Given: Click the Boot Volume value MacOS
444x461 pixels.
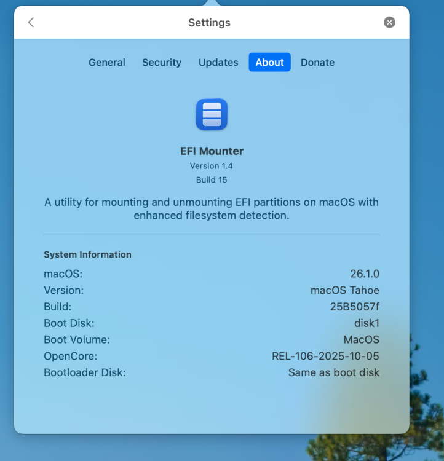Looking at the screenshot, I should click(362, 339).
